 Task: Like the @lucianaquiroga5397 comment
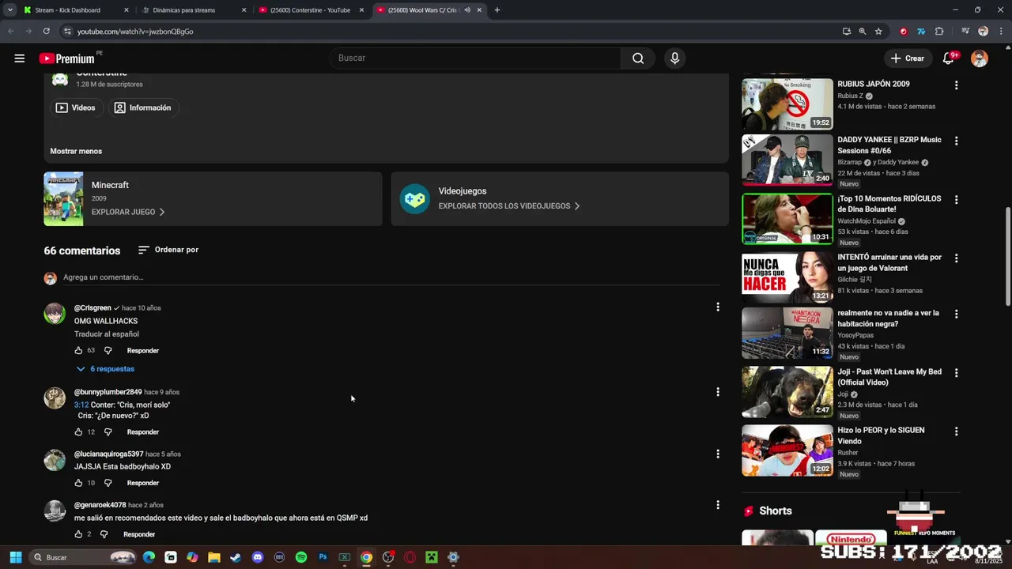pos(78,483)
